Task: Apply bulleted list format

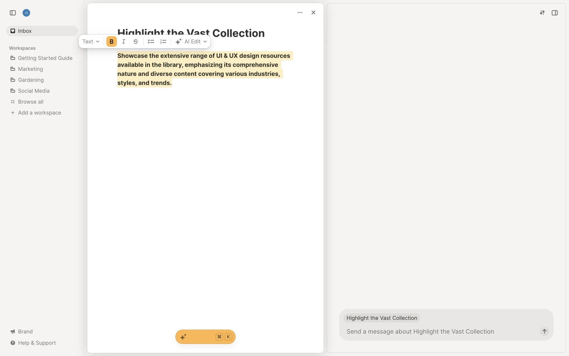Action: [x=151, y=42]
